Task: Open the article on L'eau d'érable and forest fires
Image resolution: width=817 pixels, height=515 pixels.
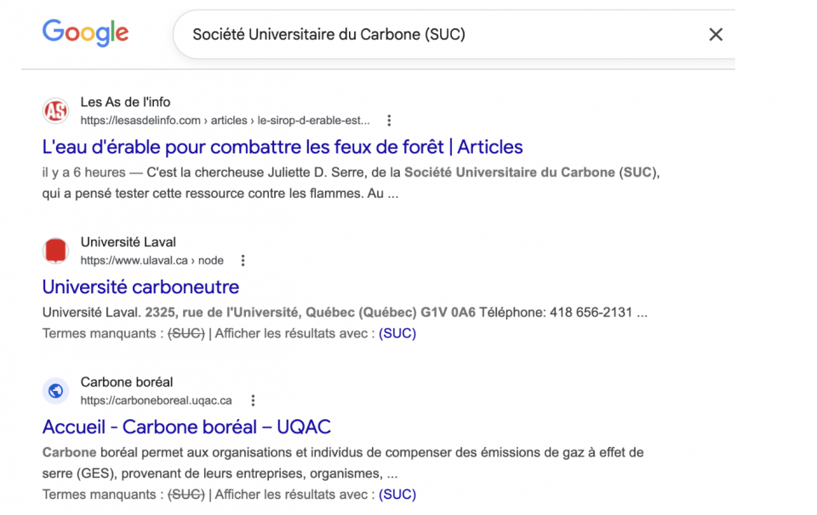Action: (x=283, y=147)
